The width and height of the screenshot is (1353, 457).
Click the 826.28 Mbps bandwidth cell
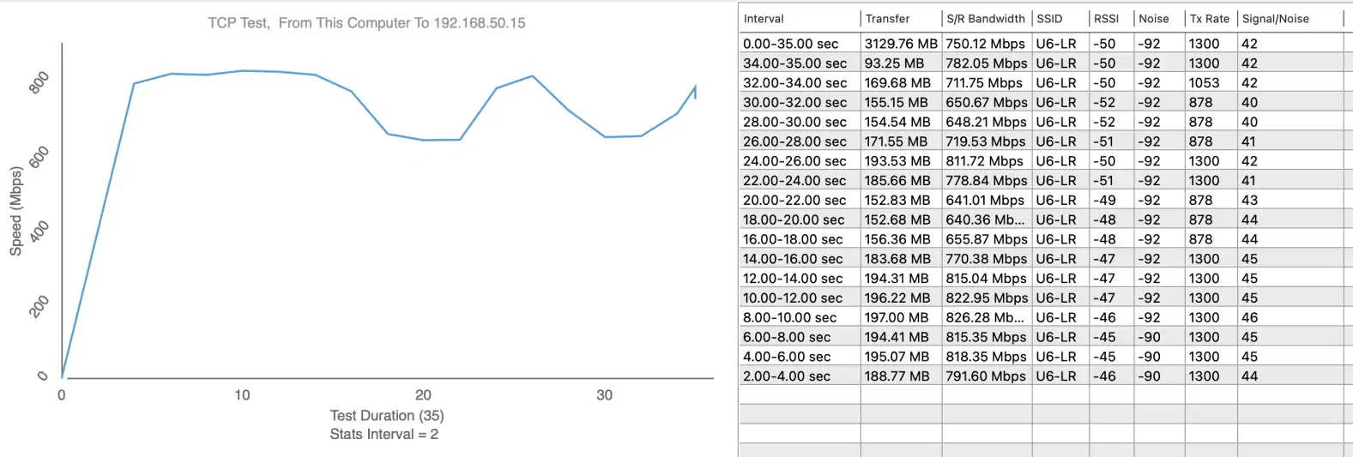point(985,317)
